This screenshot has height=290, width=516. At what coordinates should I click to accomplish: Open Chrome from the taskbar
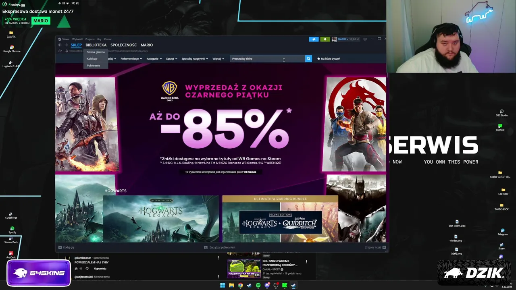point(240,286)
